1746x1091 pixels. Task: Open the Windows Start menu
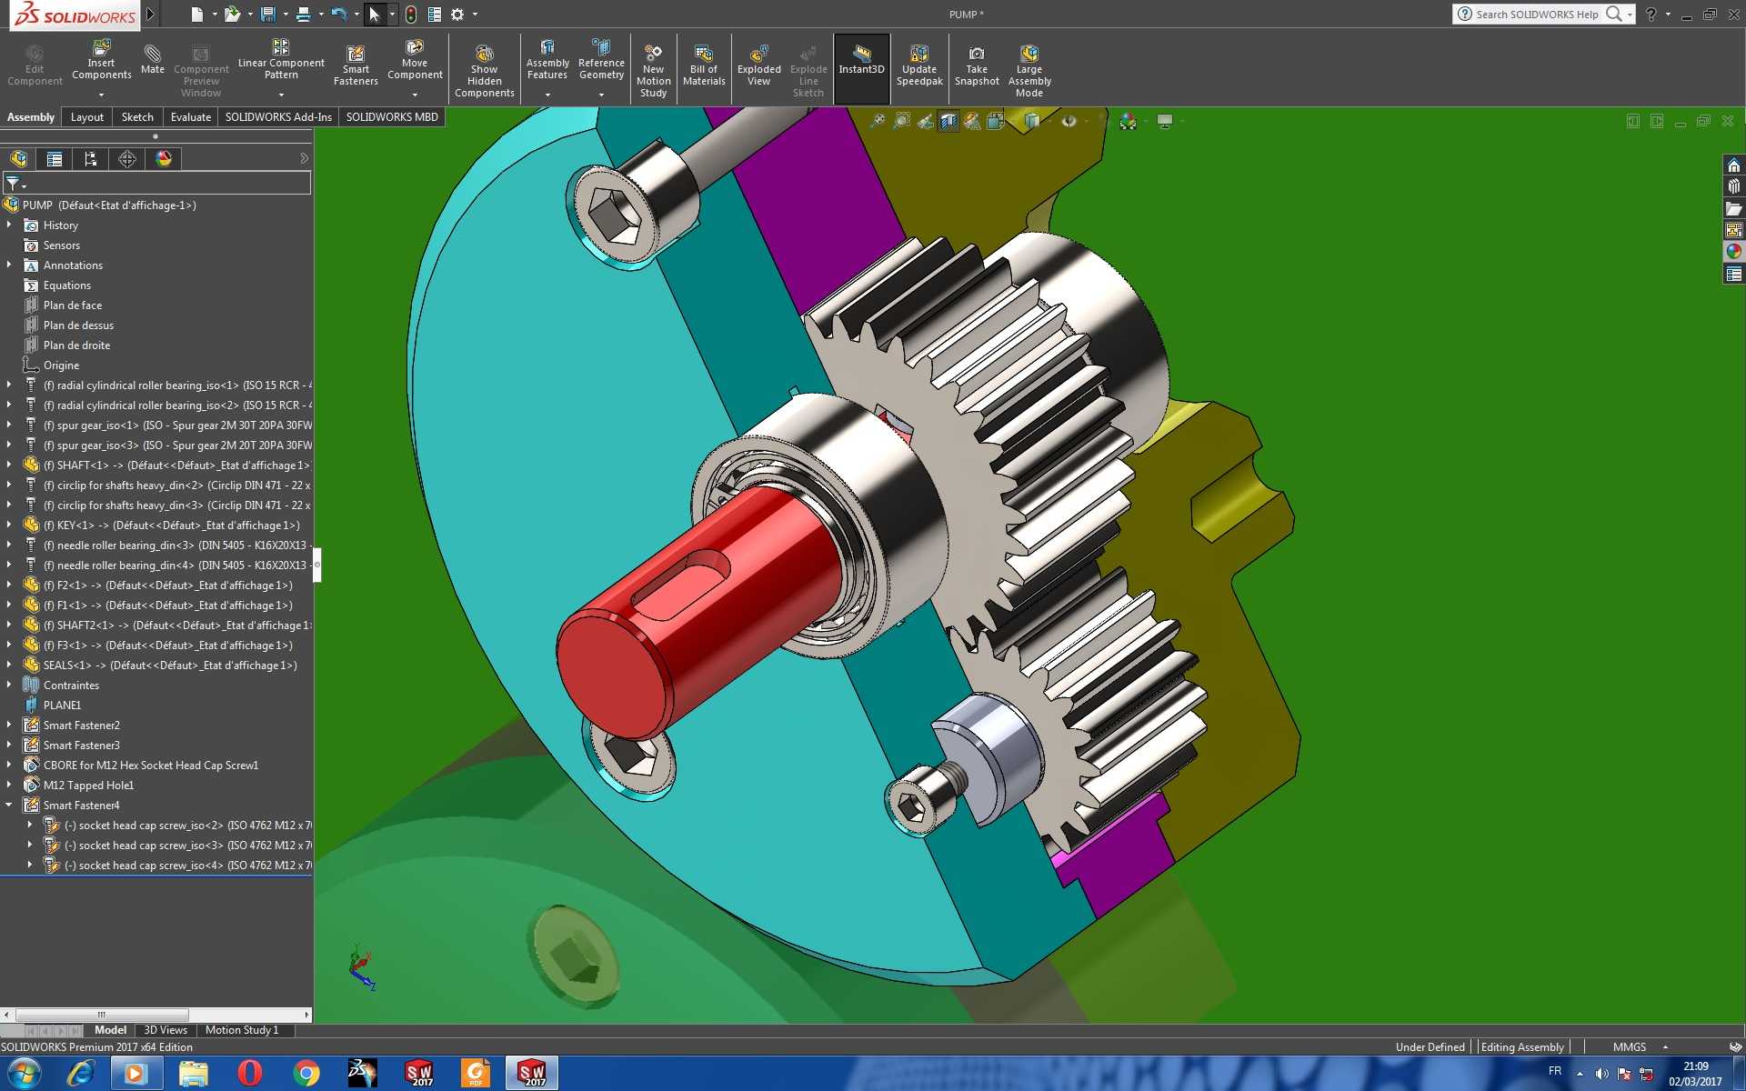tap(24, 1074)
